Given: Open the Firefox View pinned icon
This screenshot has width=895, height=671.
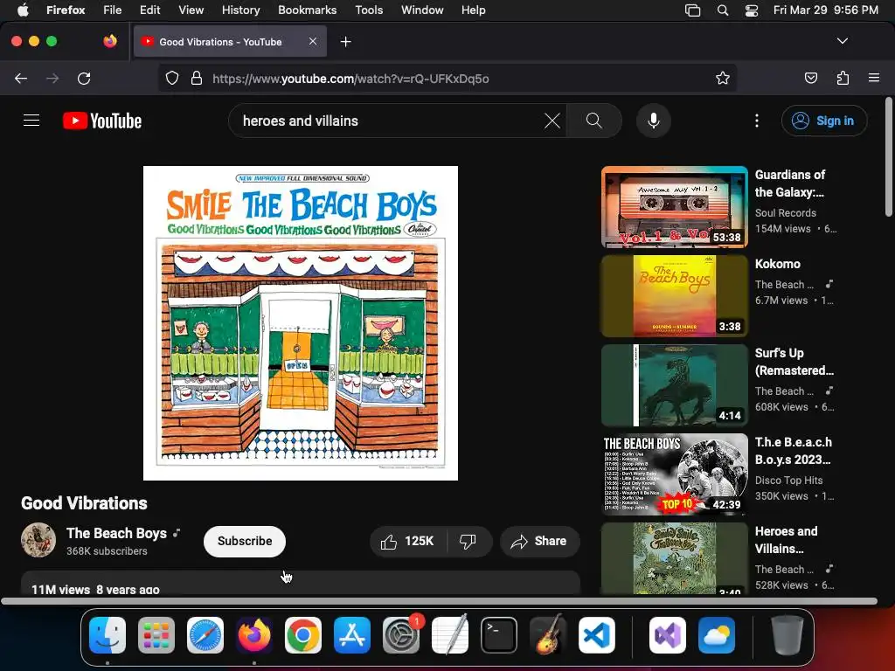Looking at the screenshot, I should click(109, 41).
